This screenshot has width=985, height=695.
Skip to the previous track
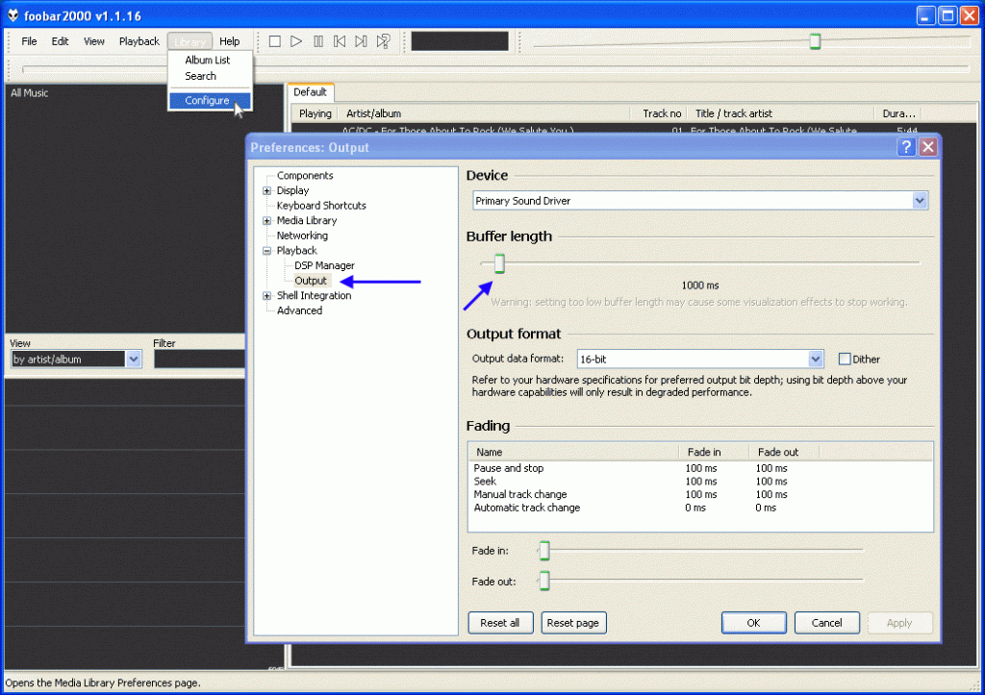coord(340,41)
